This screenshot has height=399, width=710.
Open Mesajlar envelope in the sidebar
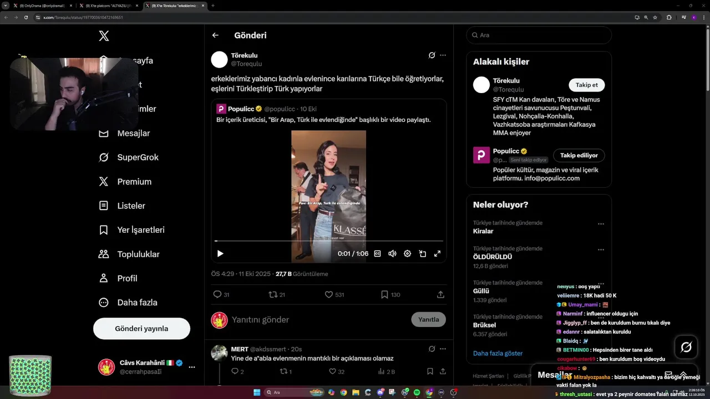(x=104, y=133)
